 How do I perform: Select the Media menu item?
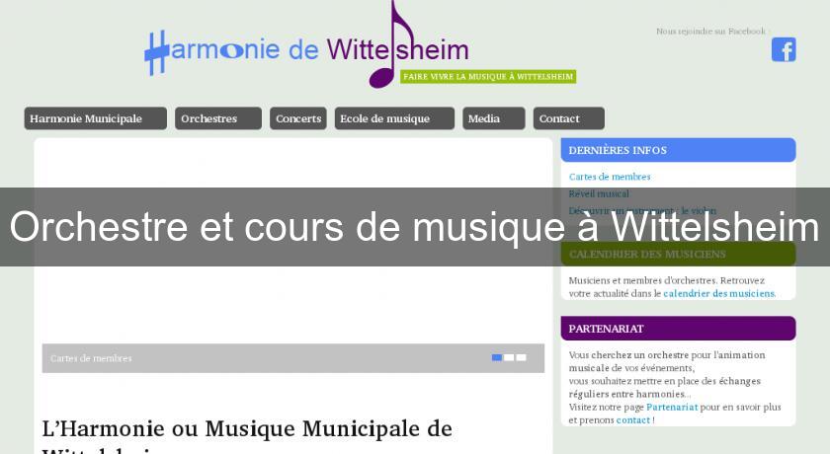click(x=494, y=118)
